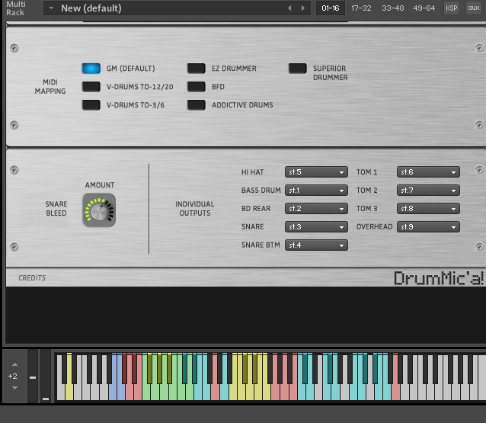Click the previous multi preset arrow
The image size is (486, 423).
coord(289,8)
